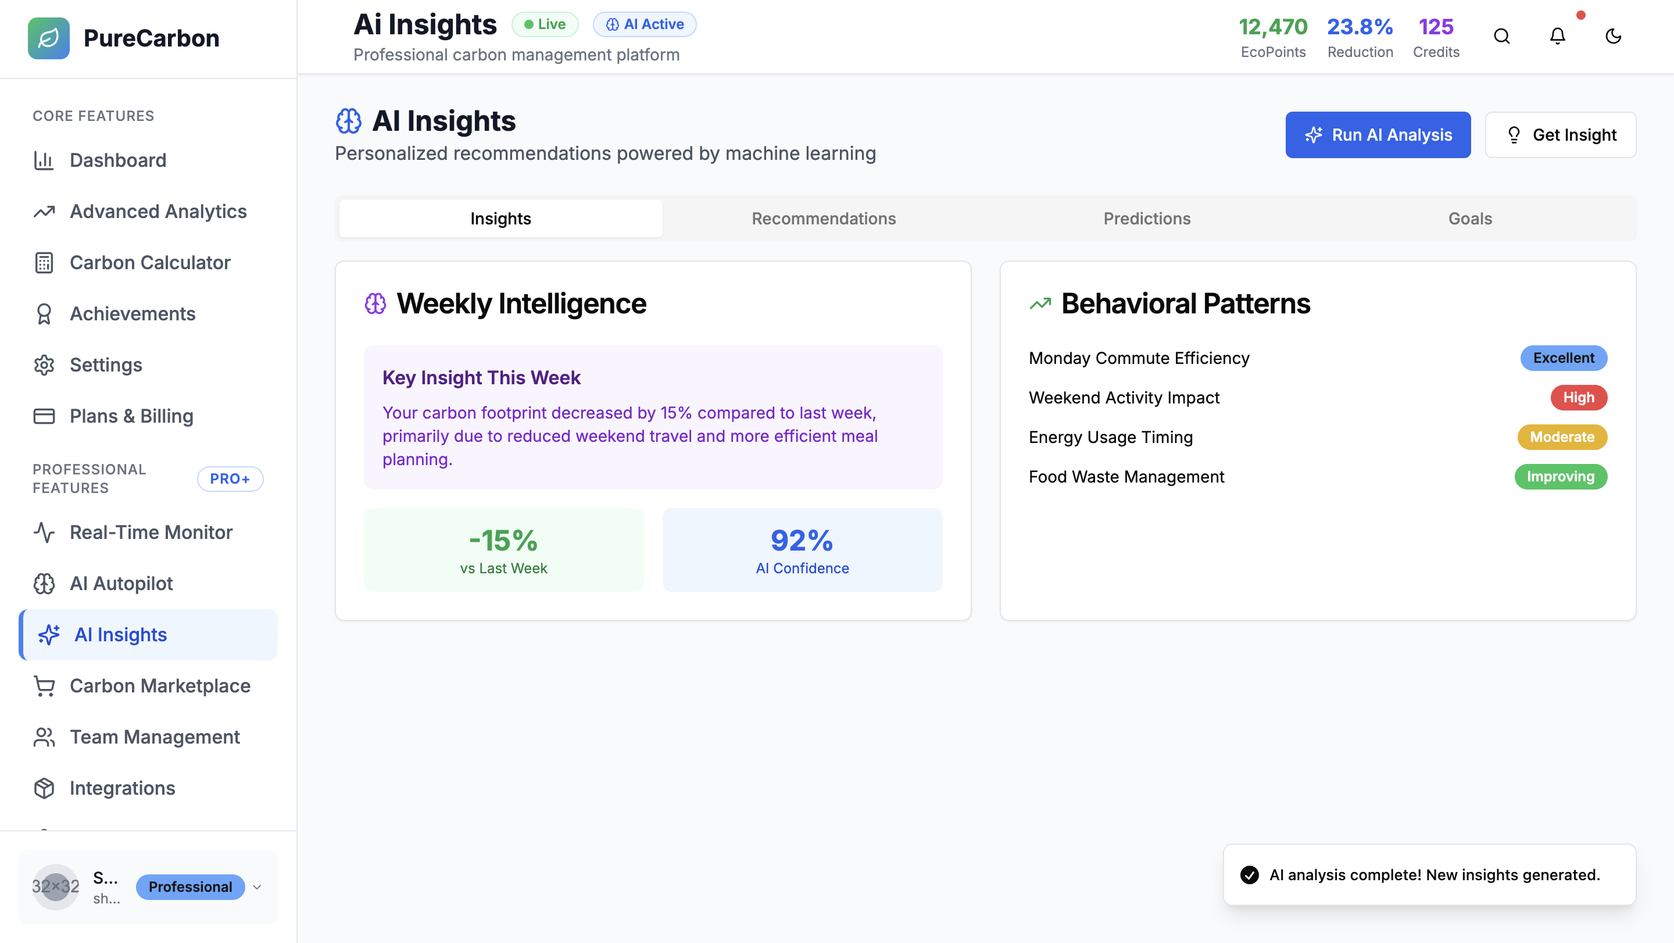Go to Achievements in sidebar
Image resolution: width=1674 pixels, height=943 pixels.
[132, 314]
